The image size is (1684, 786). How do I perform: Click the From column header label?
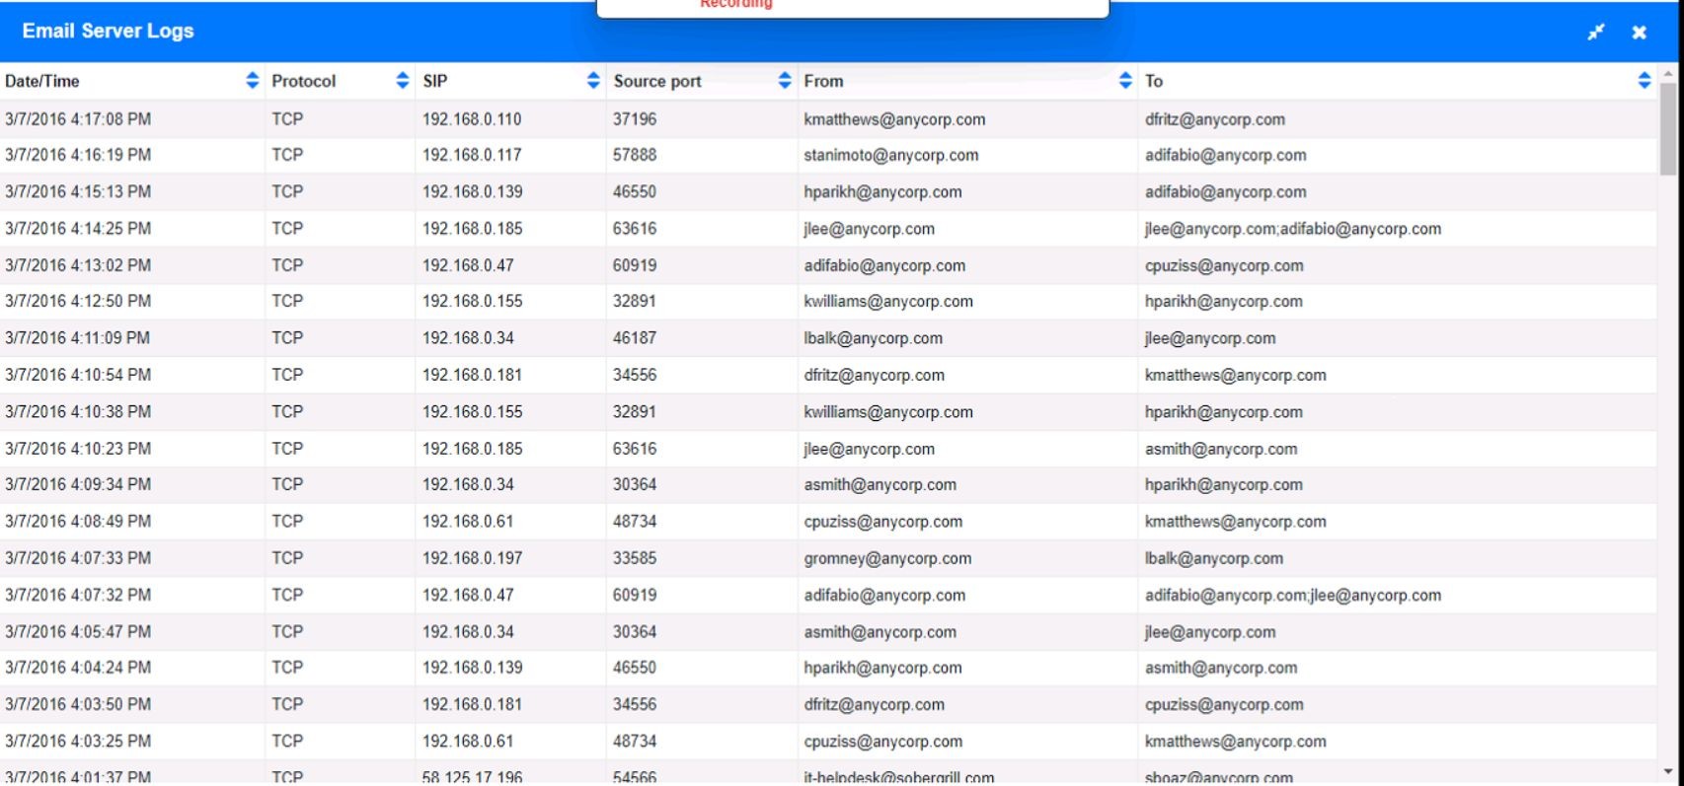coord(823,81)
